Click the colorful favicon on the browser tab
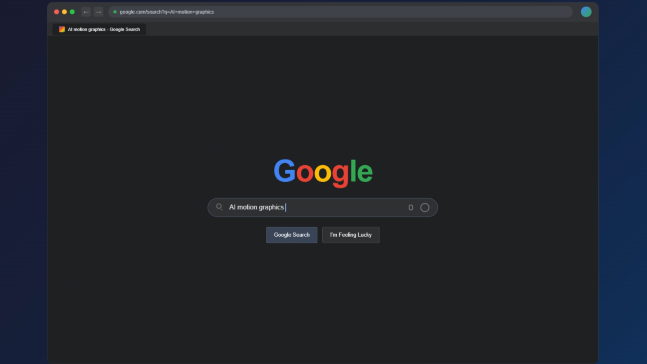This screenshot has height=364, width=647. (x=62, y=29)
